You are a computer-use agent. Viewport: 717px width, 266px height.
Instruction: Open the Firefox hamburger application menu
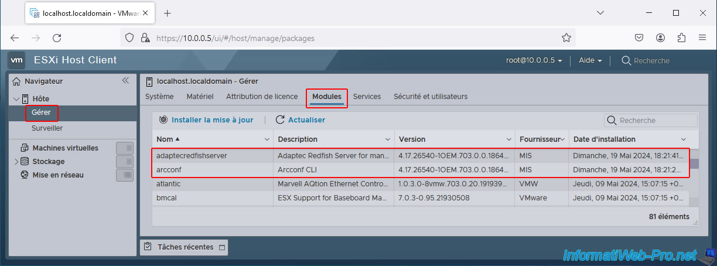coord(702,38)
